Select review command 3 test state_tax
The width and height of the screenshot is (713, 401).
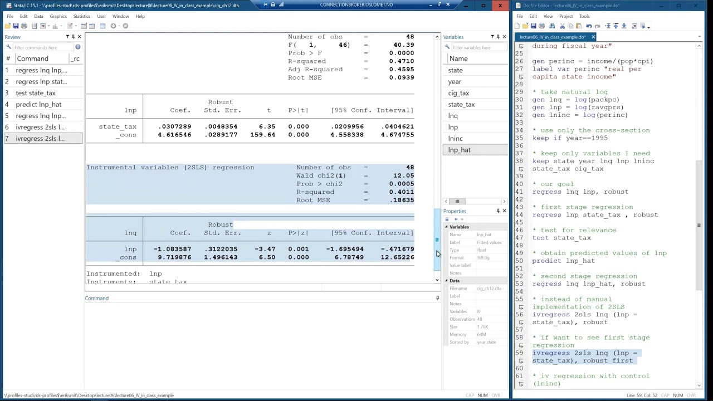[x=43, y=93]
